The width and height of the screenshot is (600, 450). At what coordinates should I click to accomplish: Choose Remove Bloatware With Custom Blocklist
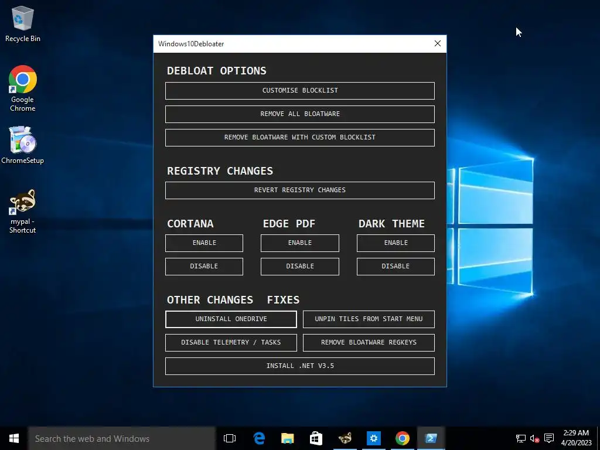coord(300,137)
